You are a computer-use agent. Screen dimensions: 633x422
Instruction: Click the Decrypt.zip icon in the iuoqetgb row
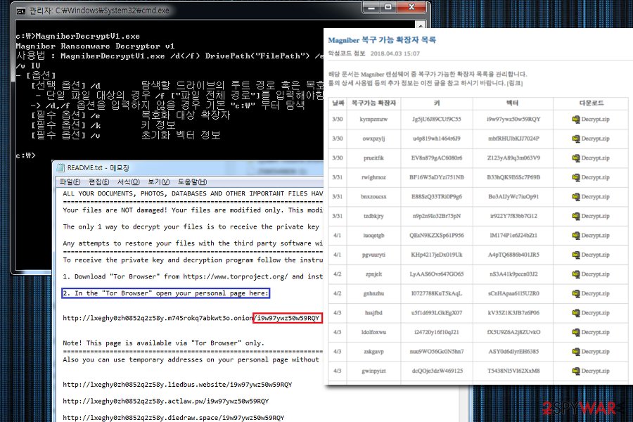click(x=576, y=236)
